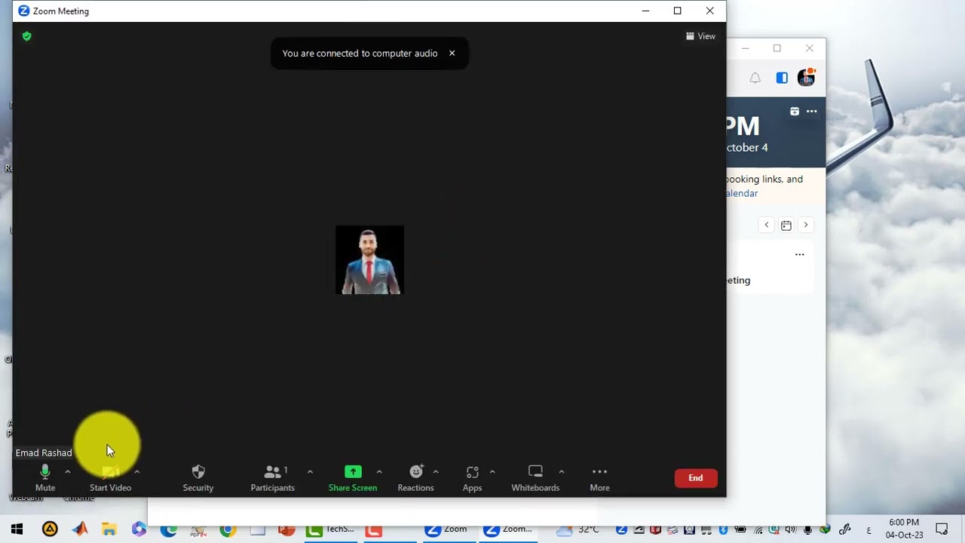This screenshot has width=965, height=543.
Task: Mute the microphone in Zoom meeting
Action: [x=45, y=478]
